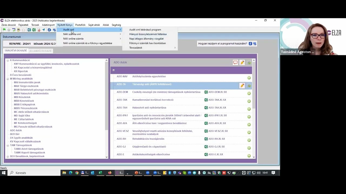This screenshot has width=346, height=194.
Task: Click the Word export toolbar icon
Action: click(29, 30)
